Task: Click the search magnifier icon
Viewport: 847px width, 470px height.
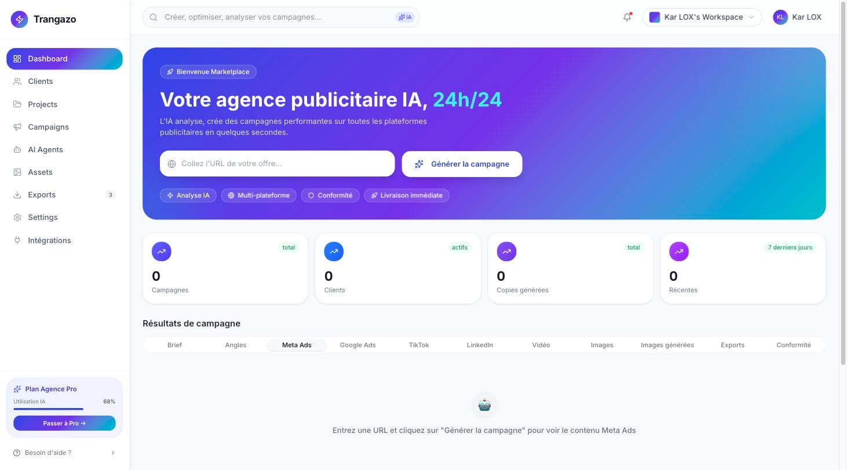Action: coord(154,17)
